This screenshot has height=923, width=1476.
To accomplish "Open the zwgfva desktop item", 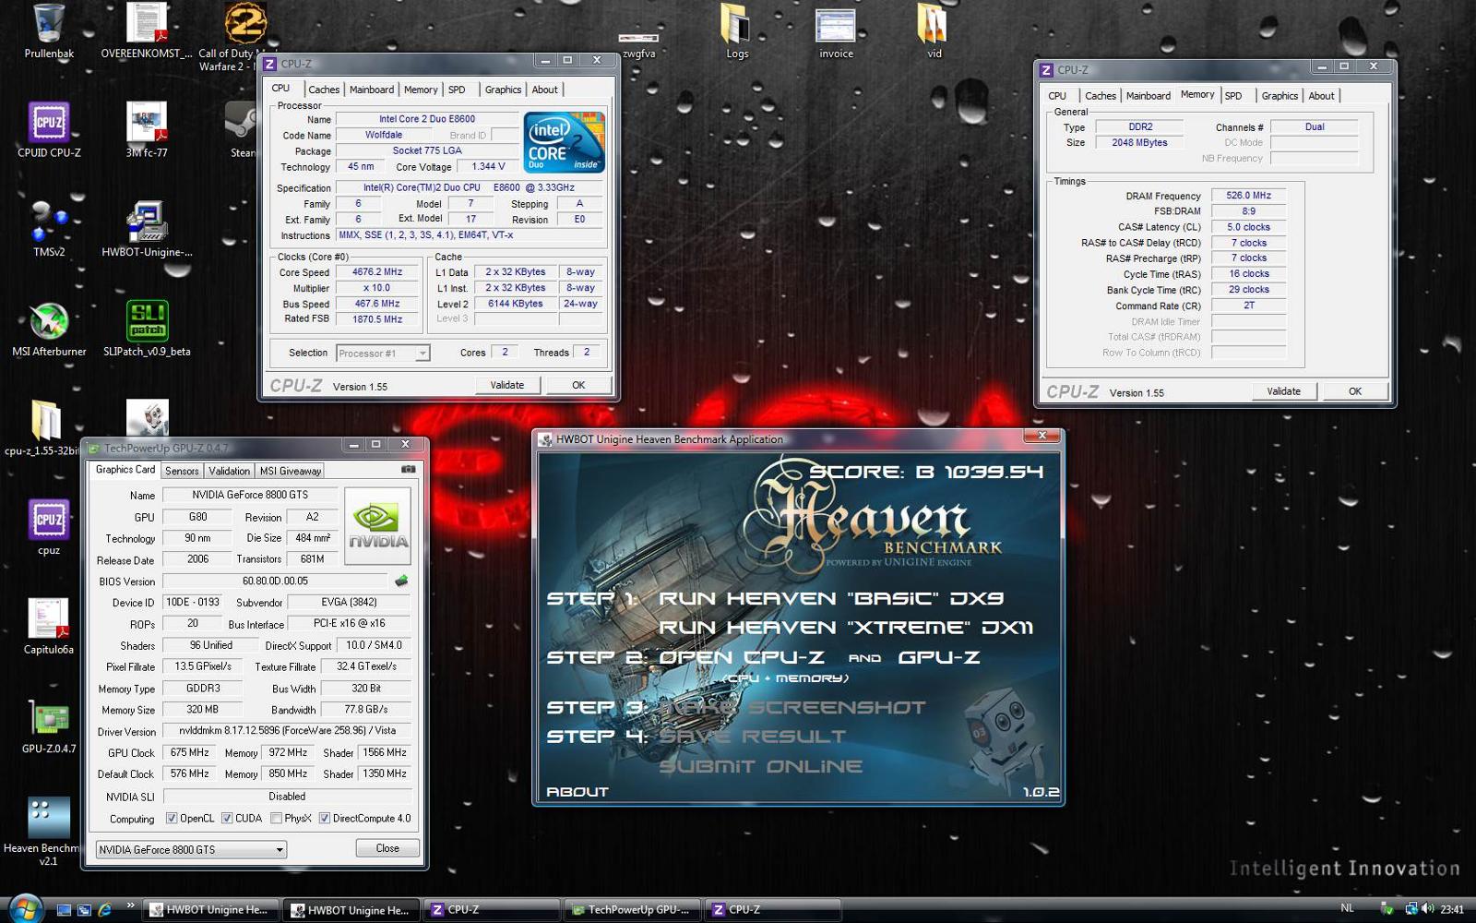I will click(638, 46).
